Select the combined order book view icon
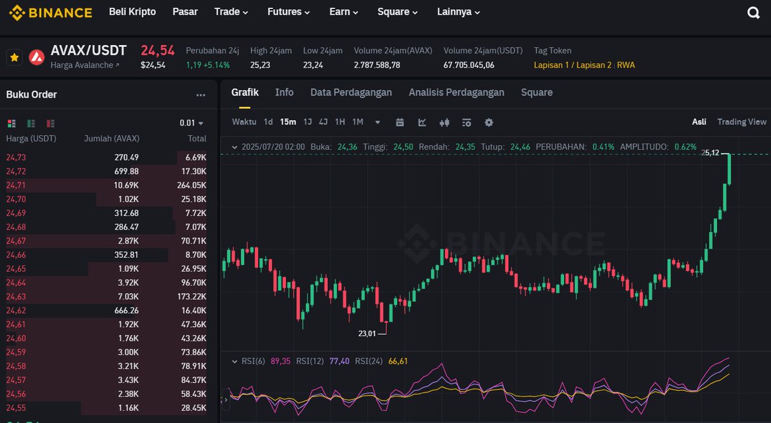 [x=12, y=123]
